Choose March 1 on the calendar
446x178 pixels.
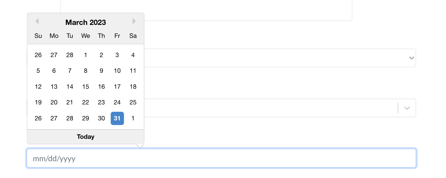point(86,55)
